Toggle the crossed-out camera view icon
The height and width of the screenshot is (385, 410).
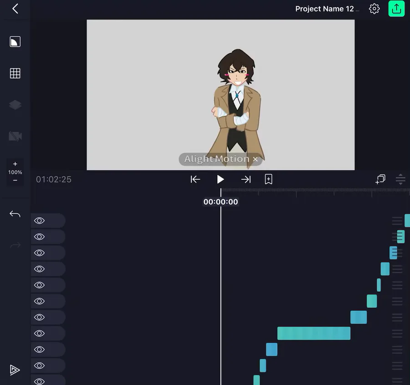coord(15,136)
